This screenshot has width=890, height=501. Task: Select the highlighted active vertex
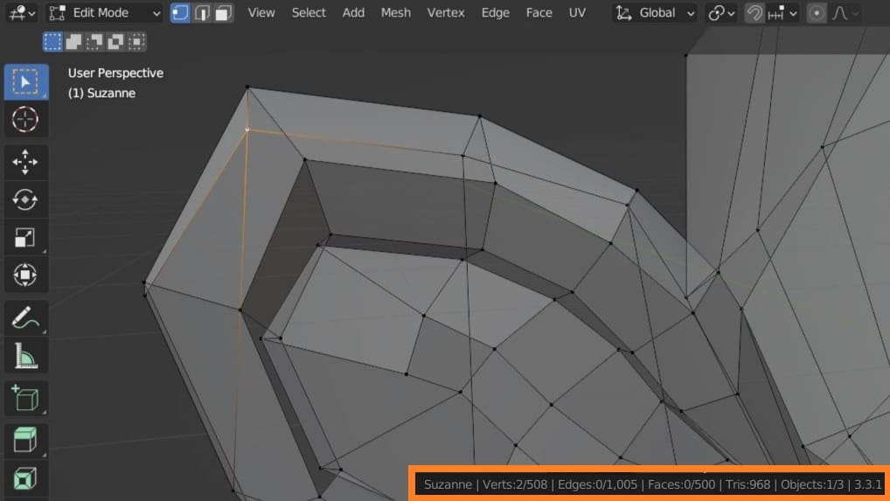point(247,129)
